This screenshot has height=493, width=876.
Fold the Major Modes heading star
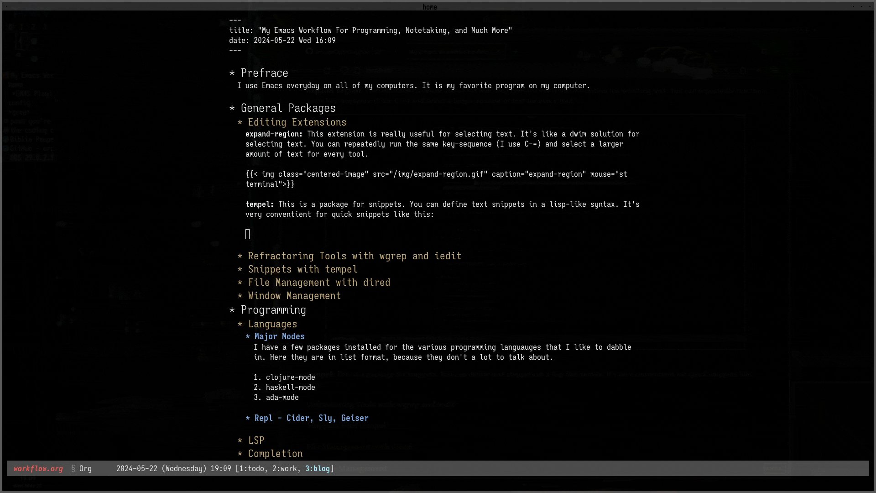[x=248, y=336]
